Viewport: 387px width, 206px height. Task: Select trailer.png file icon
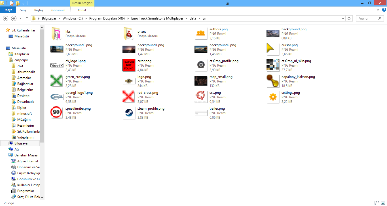click(201, 113)
